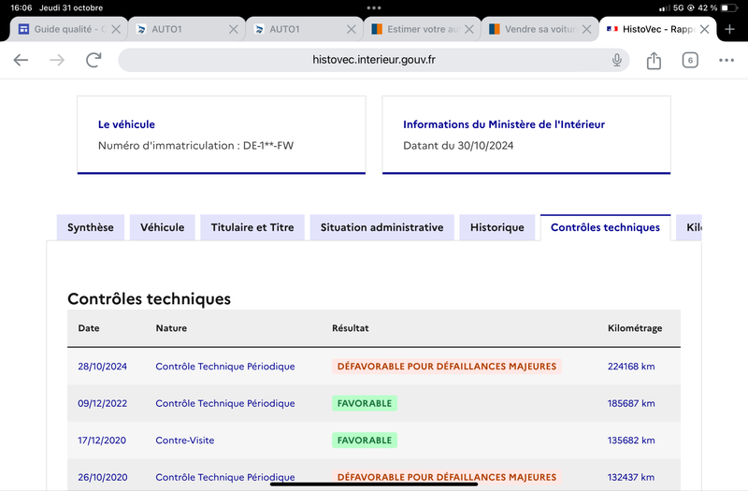
Task: Tap the battery indicator in status bar
Action: pyautogui.click(x=728, y=8)
